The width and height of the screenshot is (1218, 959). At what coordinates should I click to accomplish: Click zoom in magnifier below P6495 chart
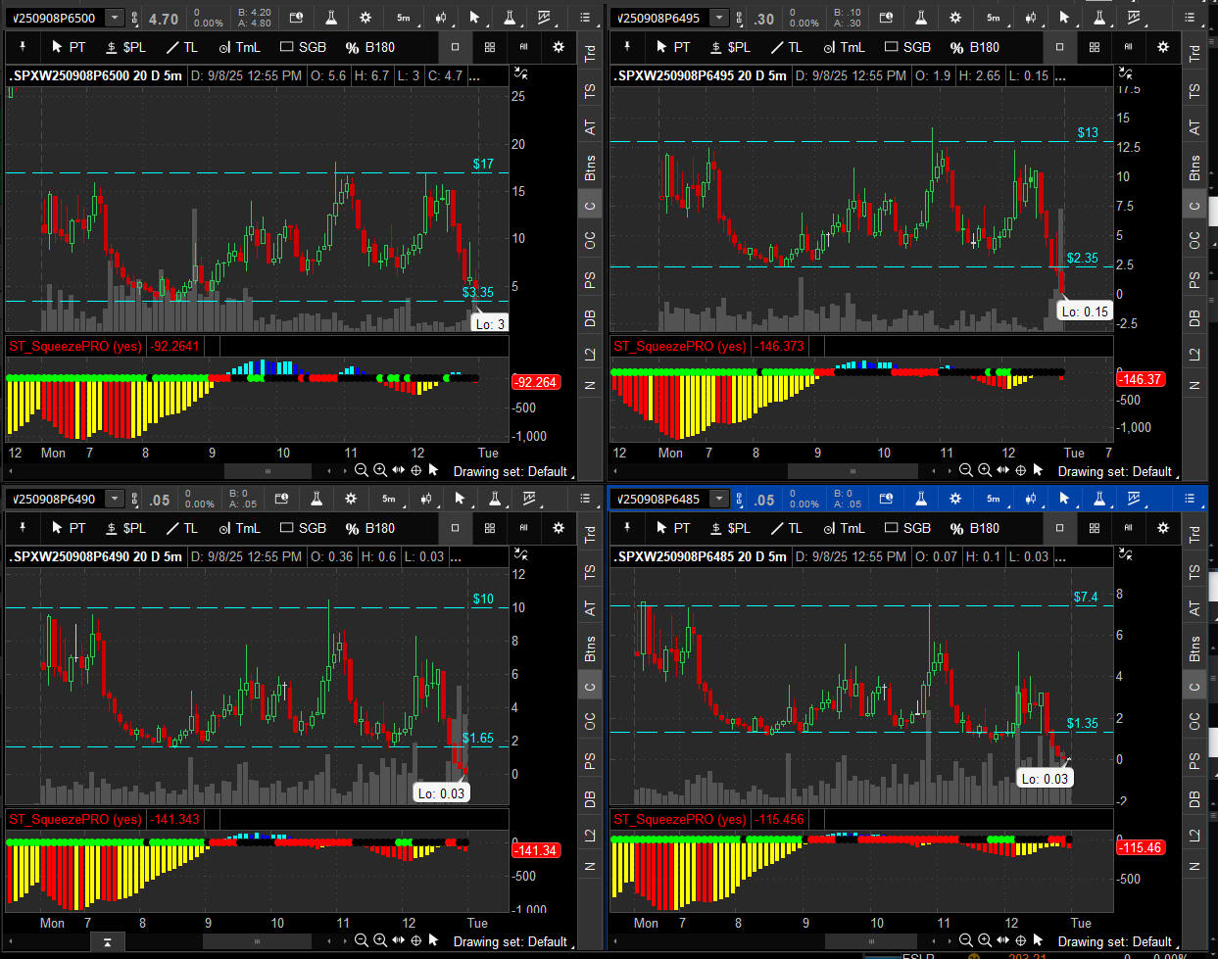[984, 470]
